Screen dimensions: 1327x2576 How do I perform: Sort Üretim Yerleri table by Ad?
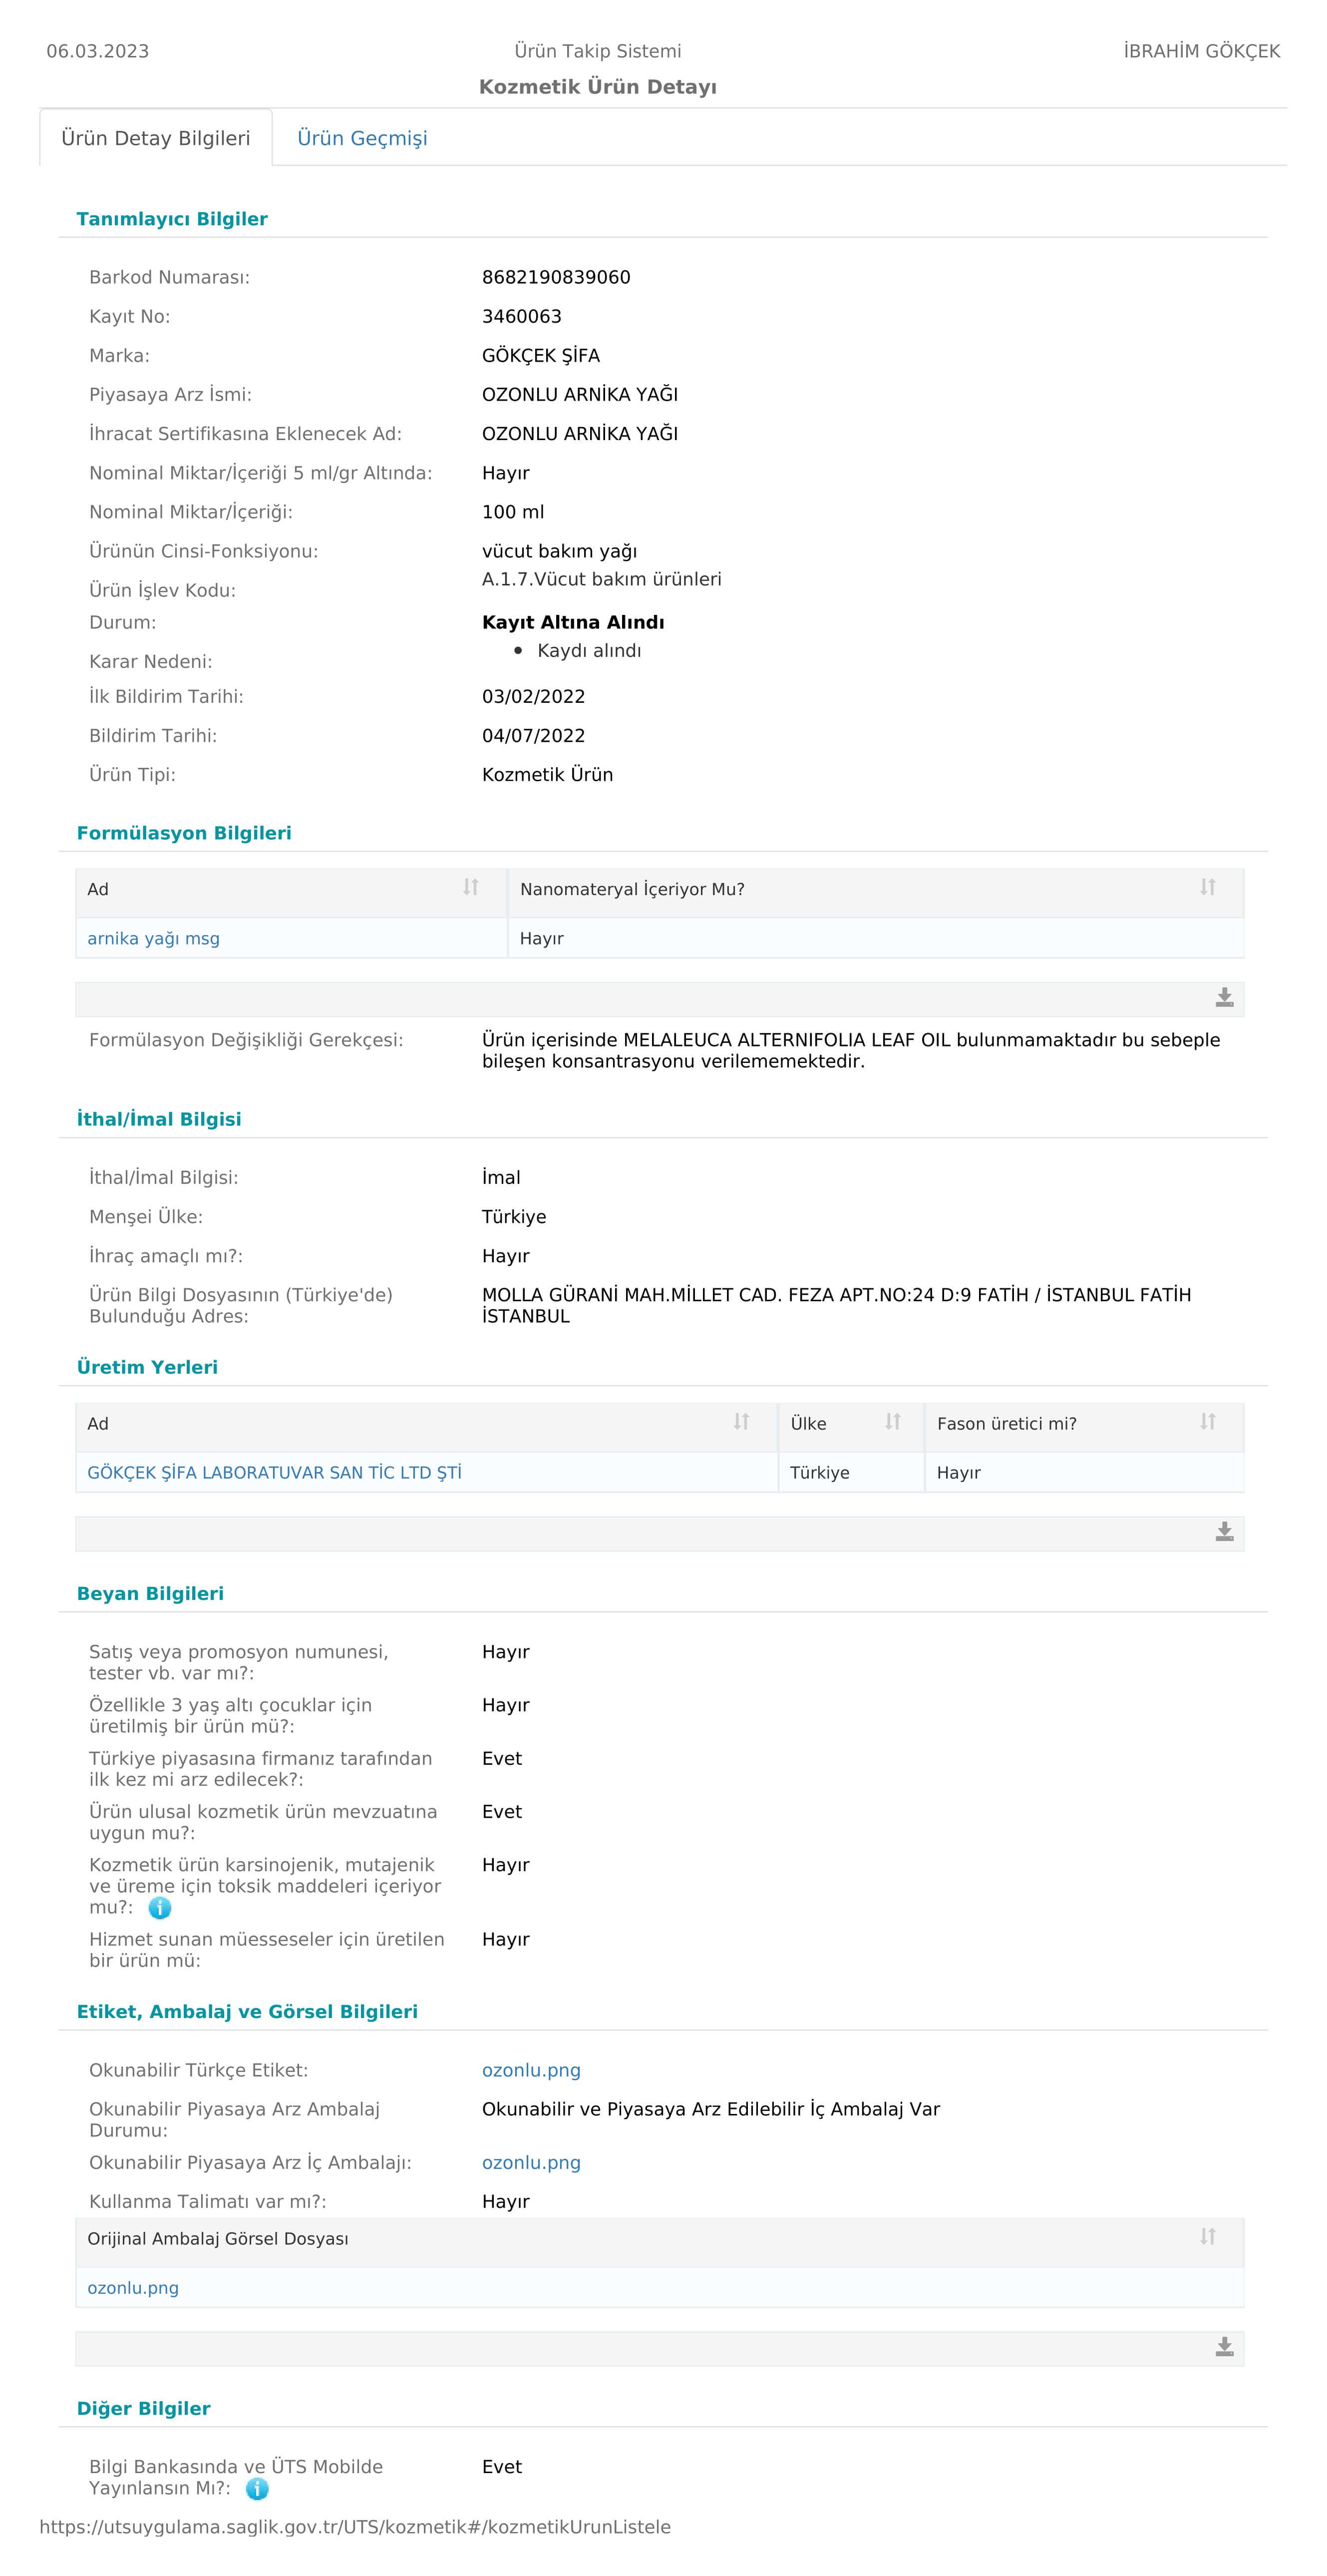741,1421
